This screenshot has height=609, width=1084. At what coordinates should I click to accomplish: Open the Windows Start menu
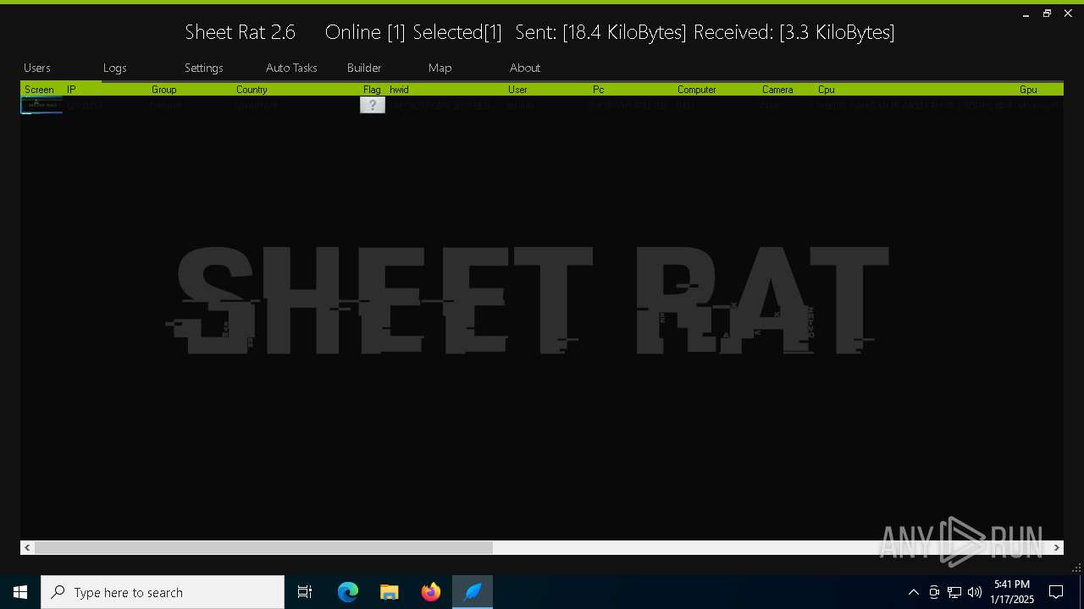20,592
